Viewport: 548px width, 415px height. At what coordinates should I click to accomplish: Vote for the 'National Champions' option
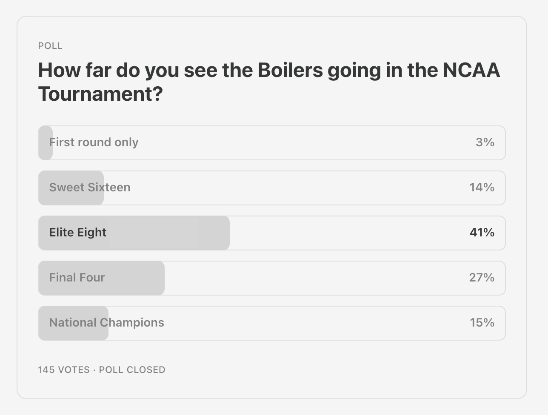[106, 323]
